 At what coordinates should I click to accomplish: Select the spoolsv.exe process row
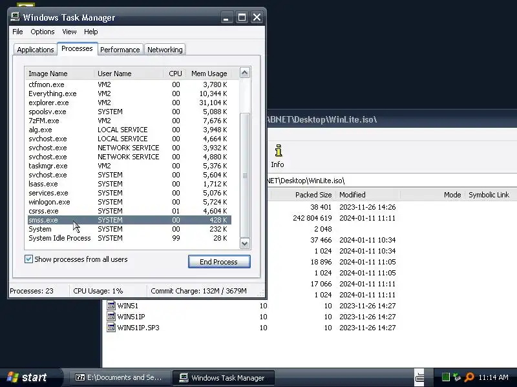pyautogui.click(x=129, y=112)
